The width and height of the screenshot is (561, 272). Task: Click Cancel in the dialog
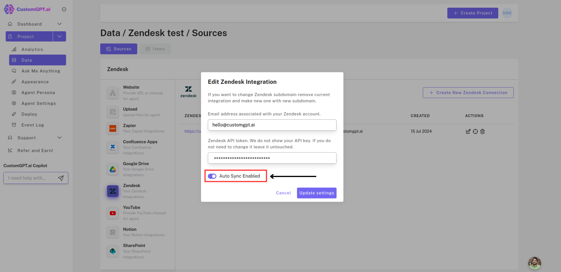tap(283, 193)
